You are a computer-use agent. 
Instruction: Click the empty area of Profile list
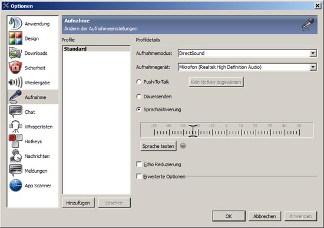pos(96,123)
